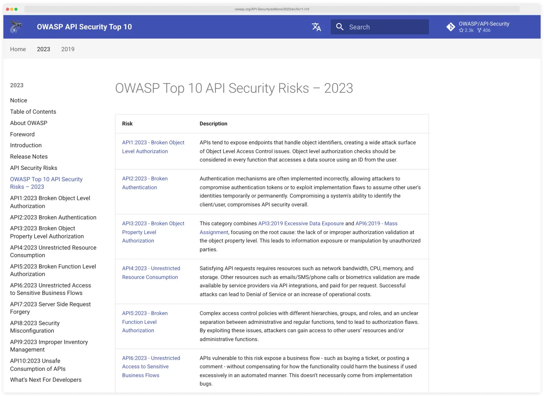Open sidebar API8:2023 Security Misconfiguration

click(x=35, y=327)
